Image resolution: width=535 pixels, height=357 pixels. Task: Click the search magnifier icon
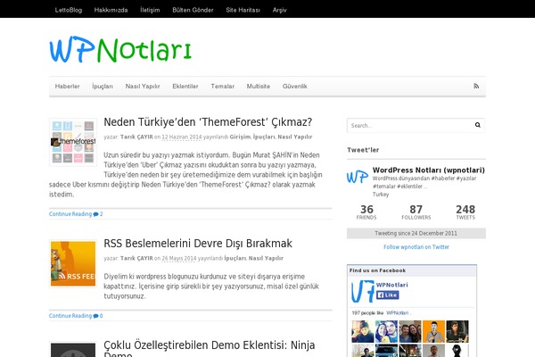tap(478, 125)
